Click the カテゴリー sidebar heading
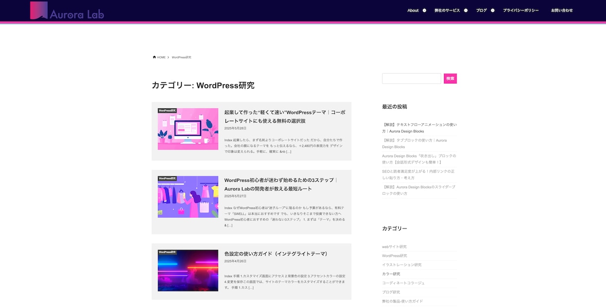 click(394, 229)
